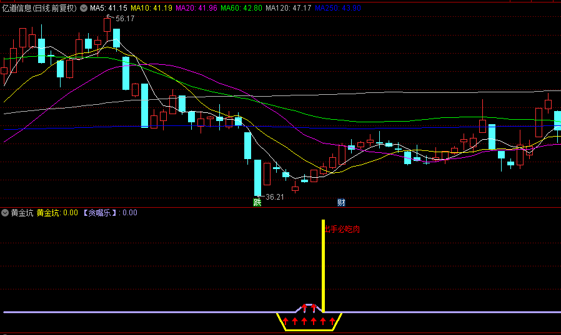
Task: Click the blue 财 marker icon
Action: click(x=341, y=203)
